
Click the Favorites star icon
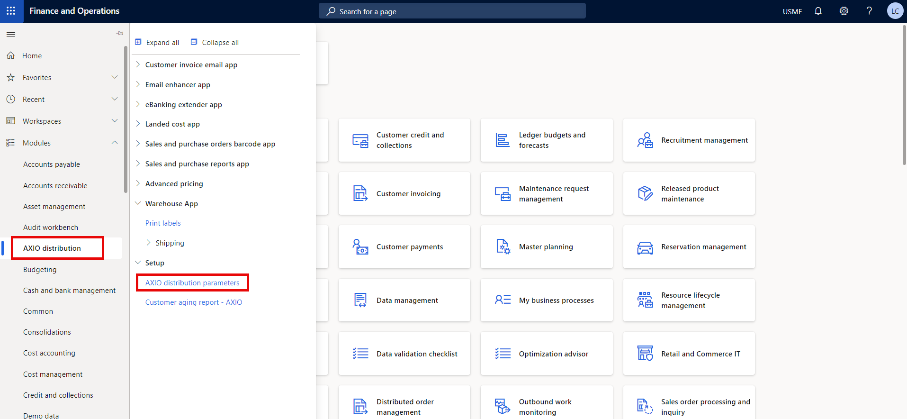coord(11,77)
